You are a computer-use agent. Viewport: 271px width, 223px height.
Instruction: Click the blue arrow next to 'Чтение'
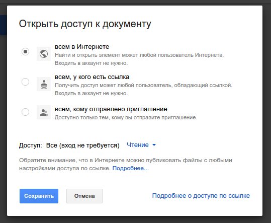[x=154, y=145]
